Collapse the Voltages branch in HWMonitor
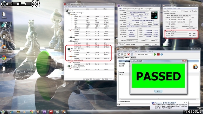 (69, 15)
